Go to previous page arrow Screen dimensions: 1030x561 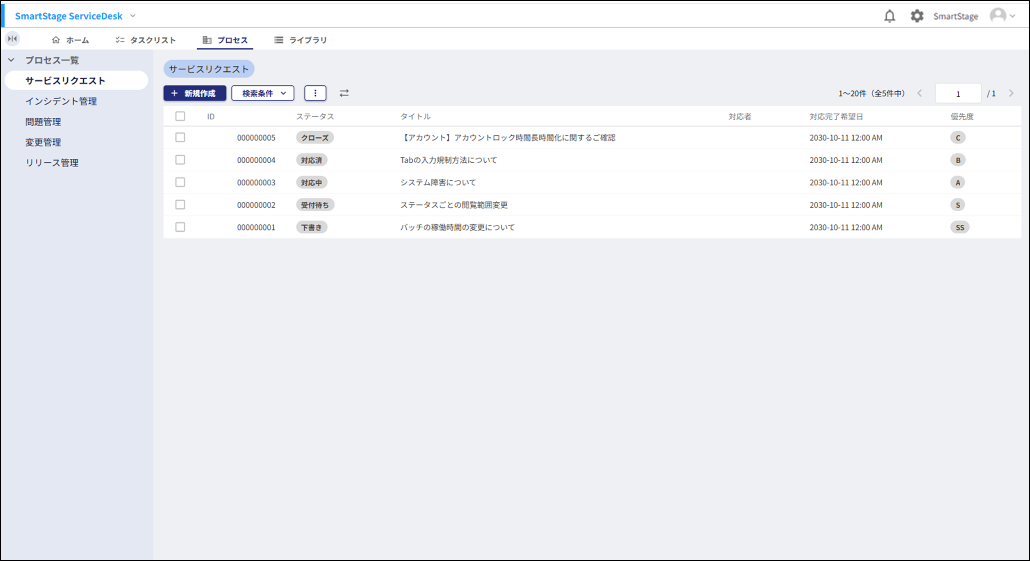click(x=920, y=93)
